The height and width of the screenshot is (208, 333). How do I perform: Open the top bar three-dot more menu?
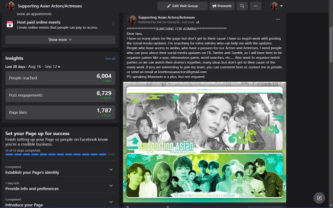[x=256, y=6]
